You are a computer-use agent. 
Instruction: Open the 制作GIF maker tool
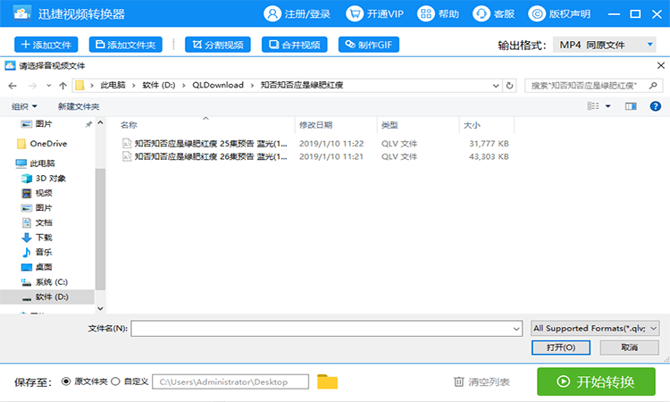369,45
